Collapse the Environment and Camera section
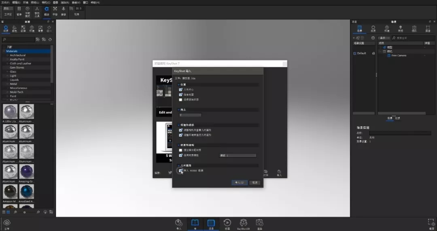Image resolution: width=437 pixels, height=231 pixels. tap(179, 125)
